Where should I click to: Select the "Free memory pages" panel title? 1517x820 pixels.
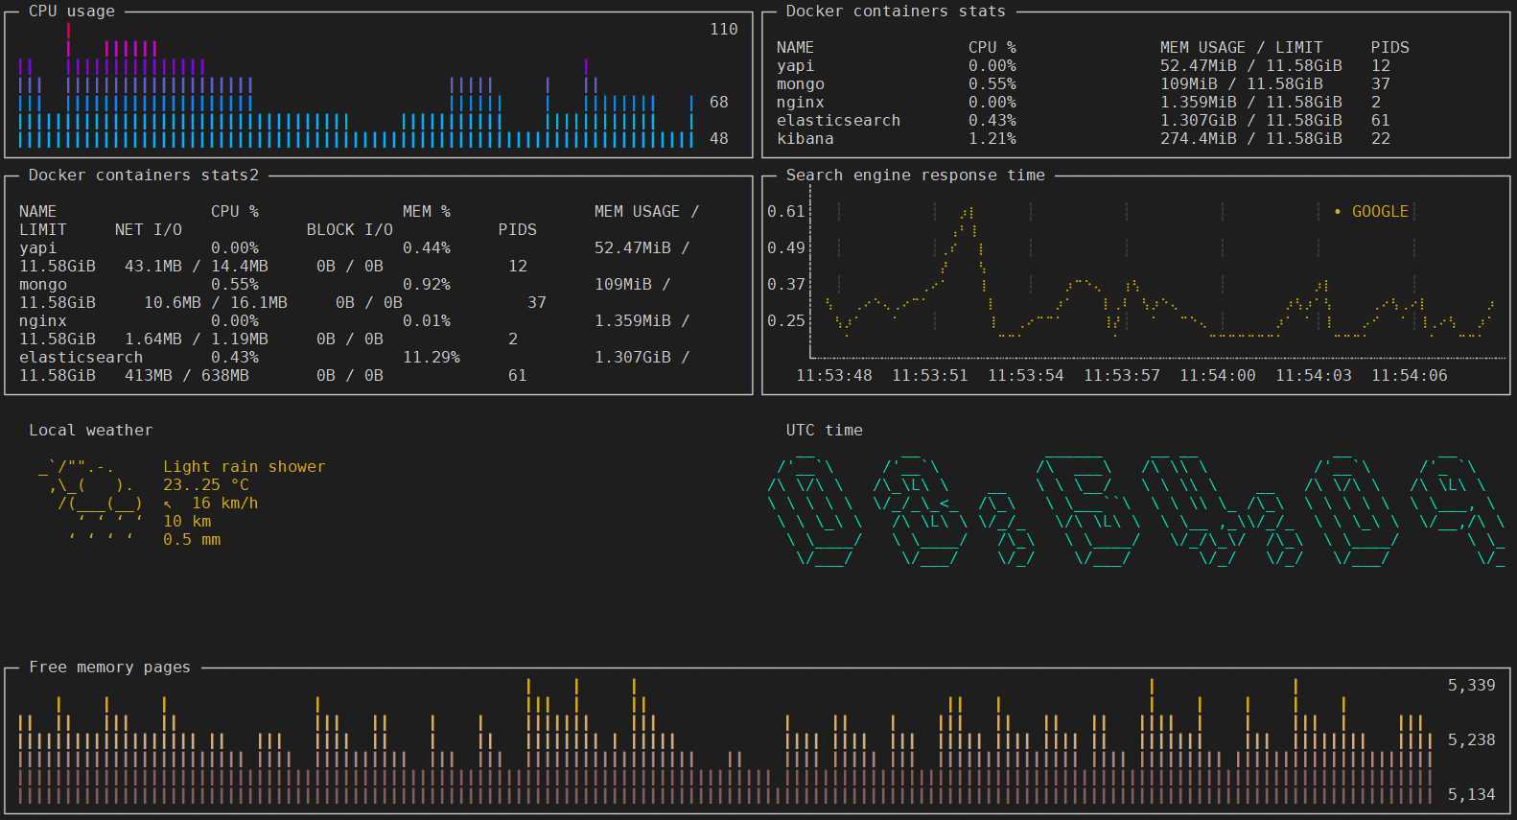click(110, 667)
